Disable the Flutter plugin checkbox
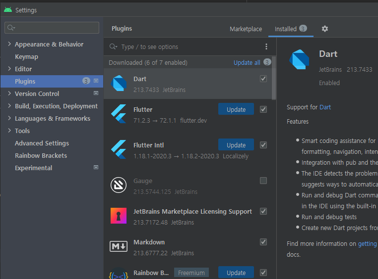This screenshot has width=378, height=279. (263, 110)
